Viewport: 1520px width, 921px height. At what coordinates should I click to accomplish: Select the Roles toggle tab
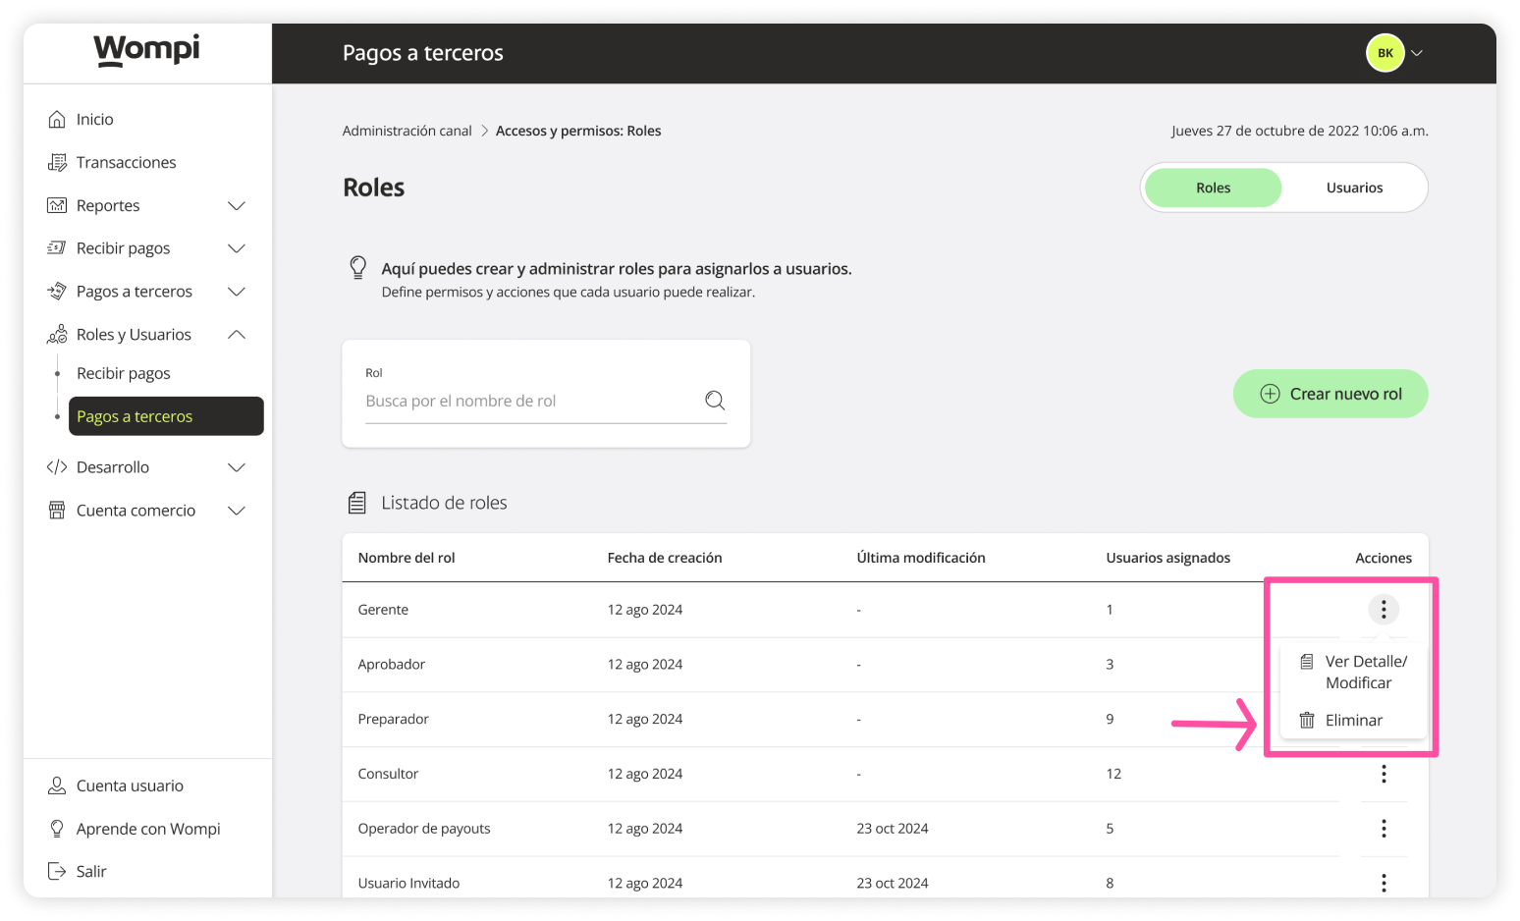(1213, 188)
